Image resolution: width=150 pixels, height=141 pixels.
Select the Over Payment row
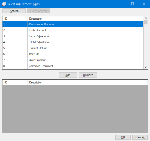pos(37,60)
